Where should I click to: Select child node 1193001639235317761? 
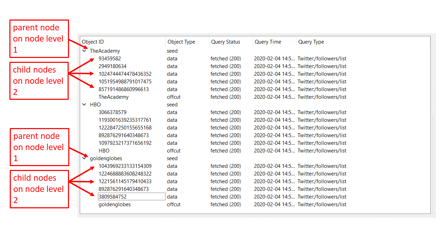[x=125, y=120]
